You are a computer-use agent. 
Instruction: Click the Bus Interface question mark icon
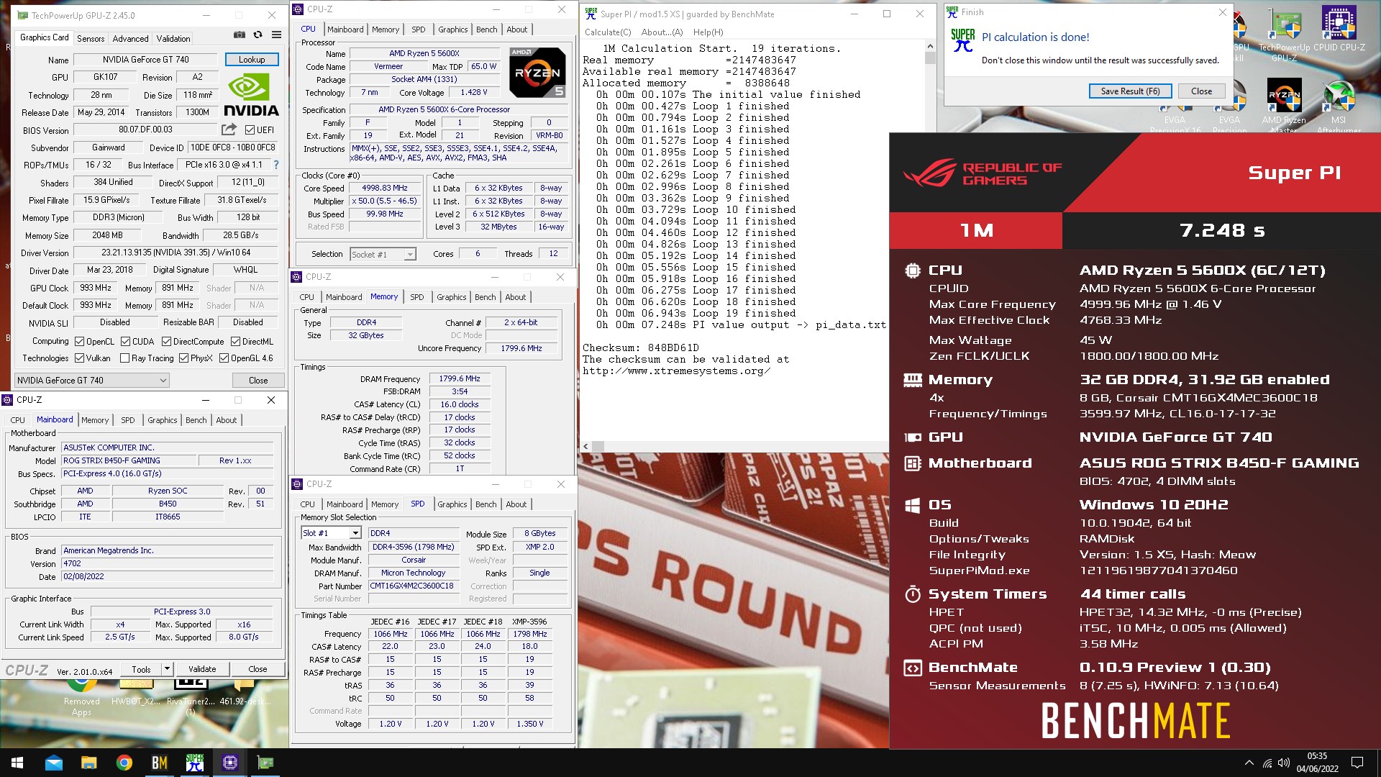coord(276,165)
